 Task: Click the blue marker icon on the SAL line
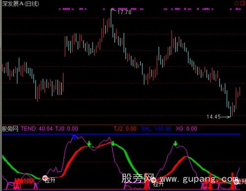coord(74,137)
